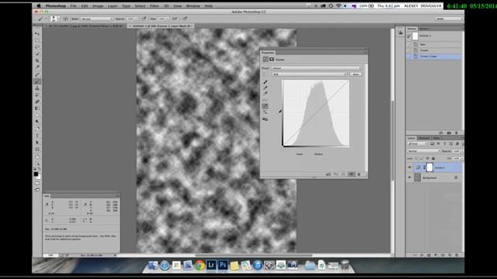Toggle layer visibility in Properties panel
Image resolution: width=497 pixels, height=279 pixels.
352,174
